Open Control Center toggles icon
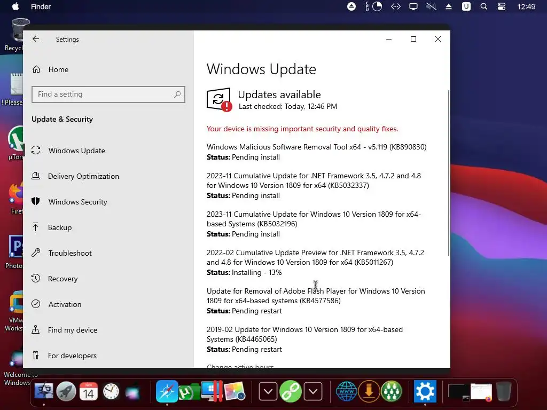The height and width of the screenshot is (410, 547). 501,6
